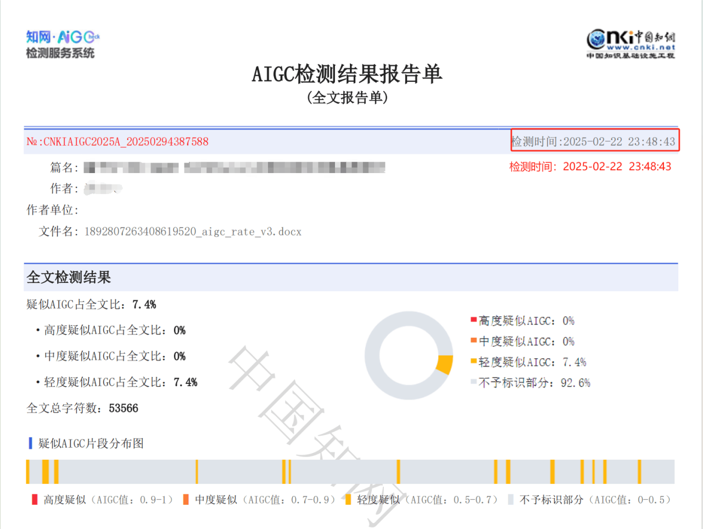
Task: Click the report number CNKIAIGC2025A text
Action: pyautogui.click(x=118, y=142)
